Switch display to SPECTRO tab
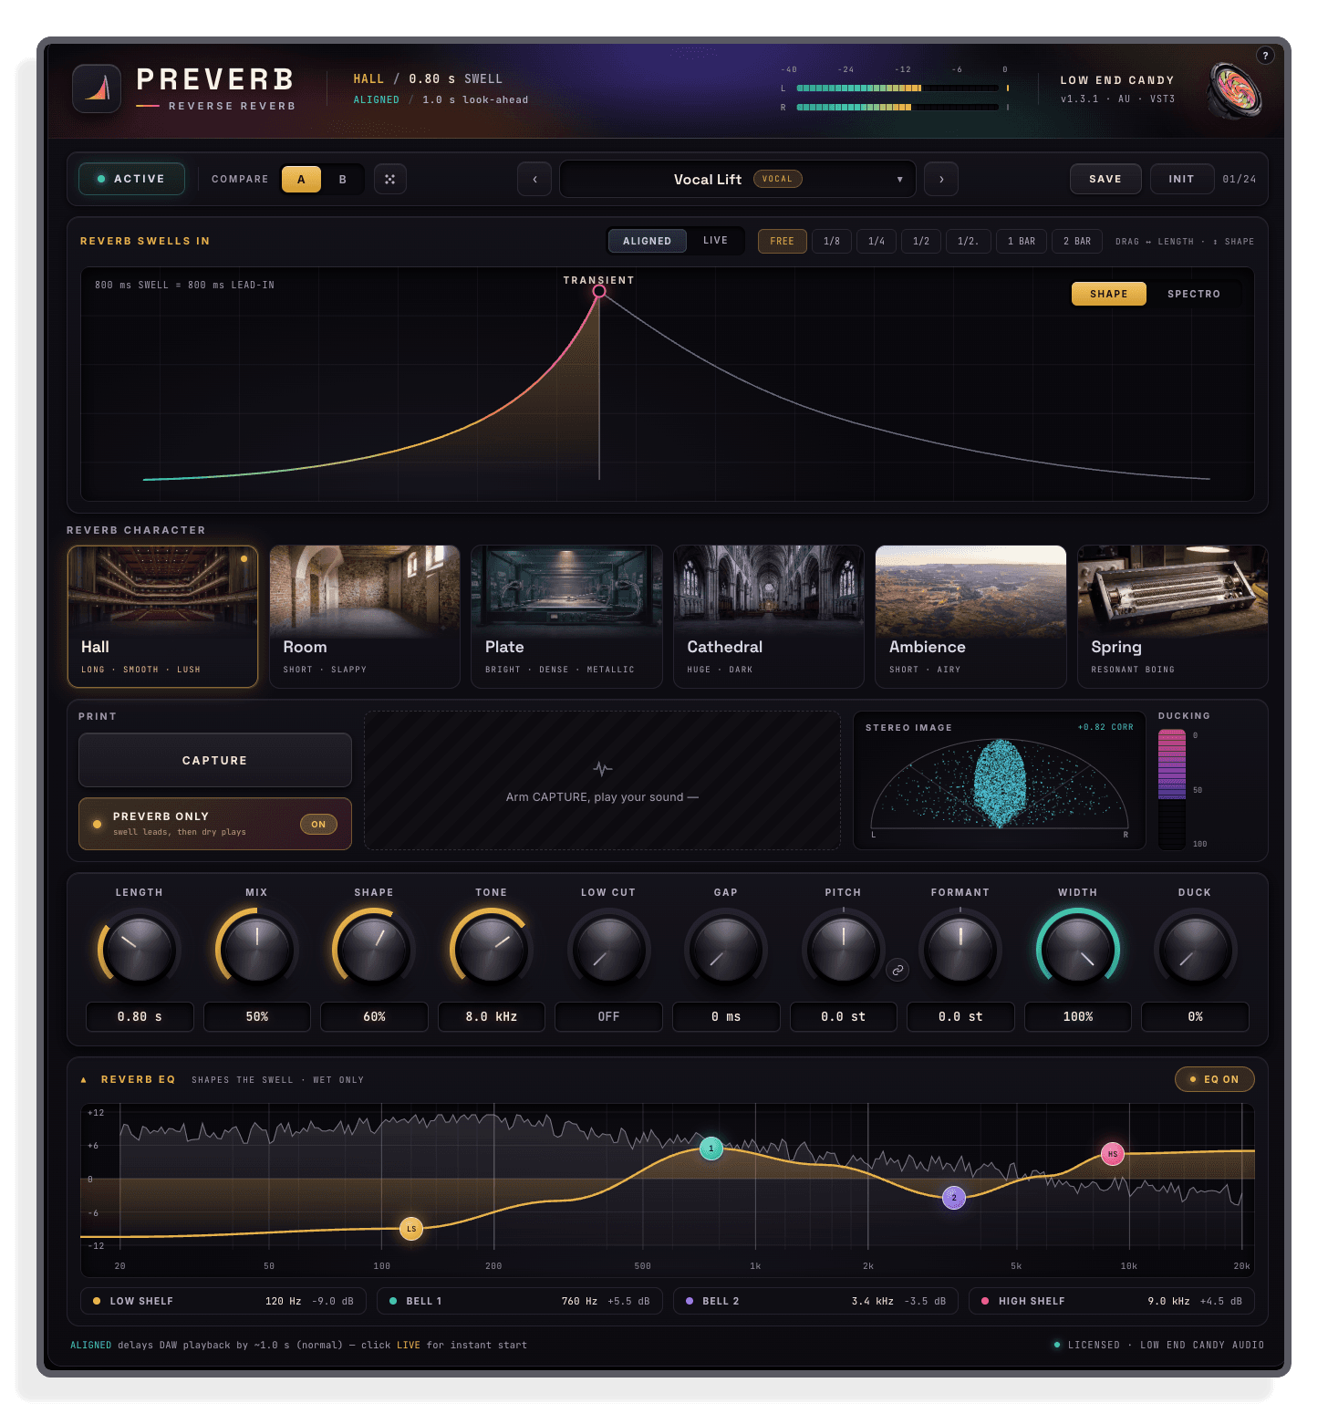The image size is (1328, 1414). pos(1194,294)
